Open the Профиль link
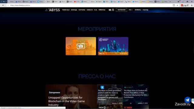 coord(138,10)
